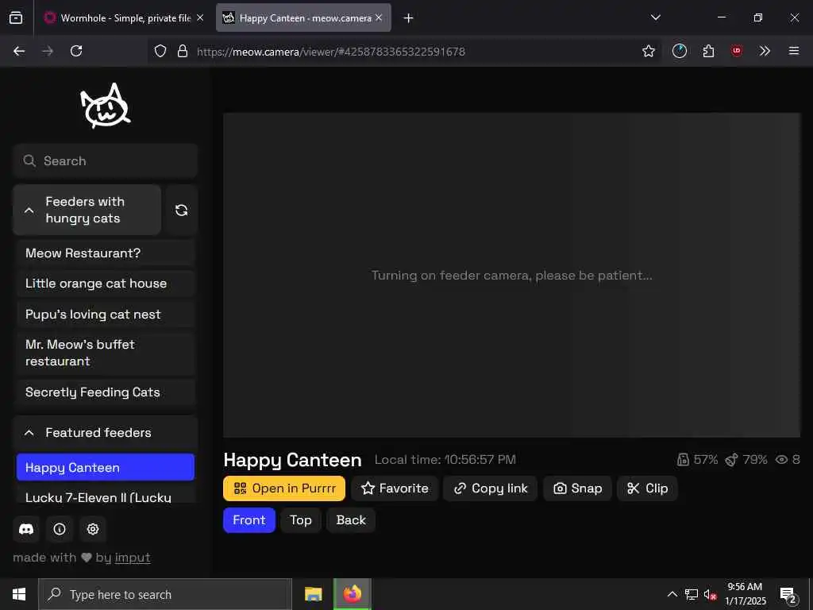Open the Discord link icon
Screen dimensions: 813x610
[26, 529]
